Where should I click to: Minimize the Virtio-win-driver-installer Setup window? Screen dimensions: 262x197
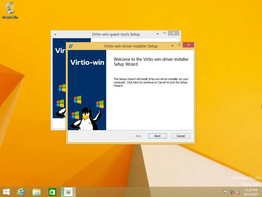point(172,45)
